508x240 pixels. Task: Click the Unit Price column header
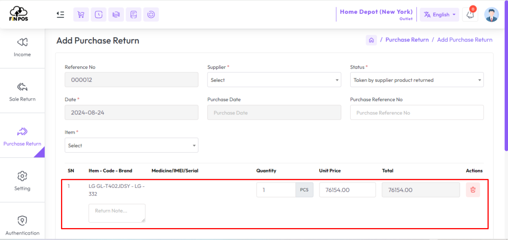(330, 171)
